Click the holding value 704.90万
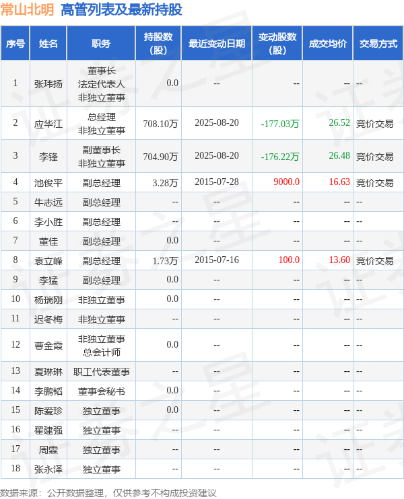The image size is (404, 499). (x=160, y=157)
